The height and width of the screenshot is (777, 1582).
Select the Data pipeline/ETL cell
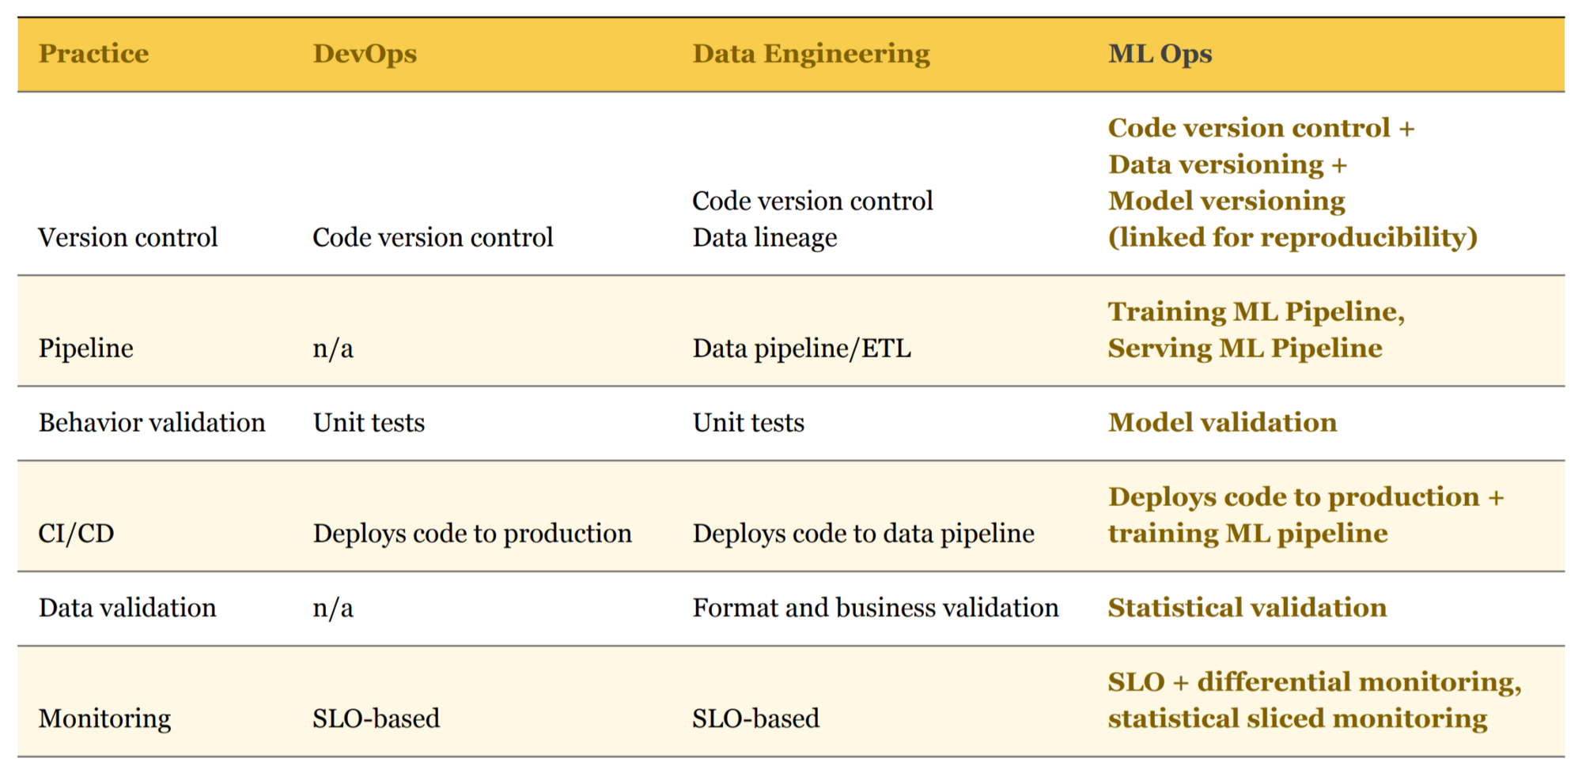801,349
